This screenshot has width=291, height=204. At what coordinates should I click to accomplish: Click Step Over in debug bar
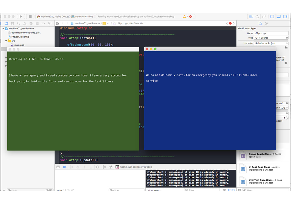tap(78, 167)
